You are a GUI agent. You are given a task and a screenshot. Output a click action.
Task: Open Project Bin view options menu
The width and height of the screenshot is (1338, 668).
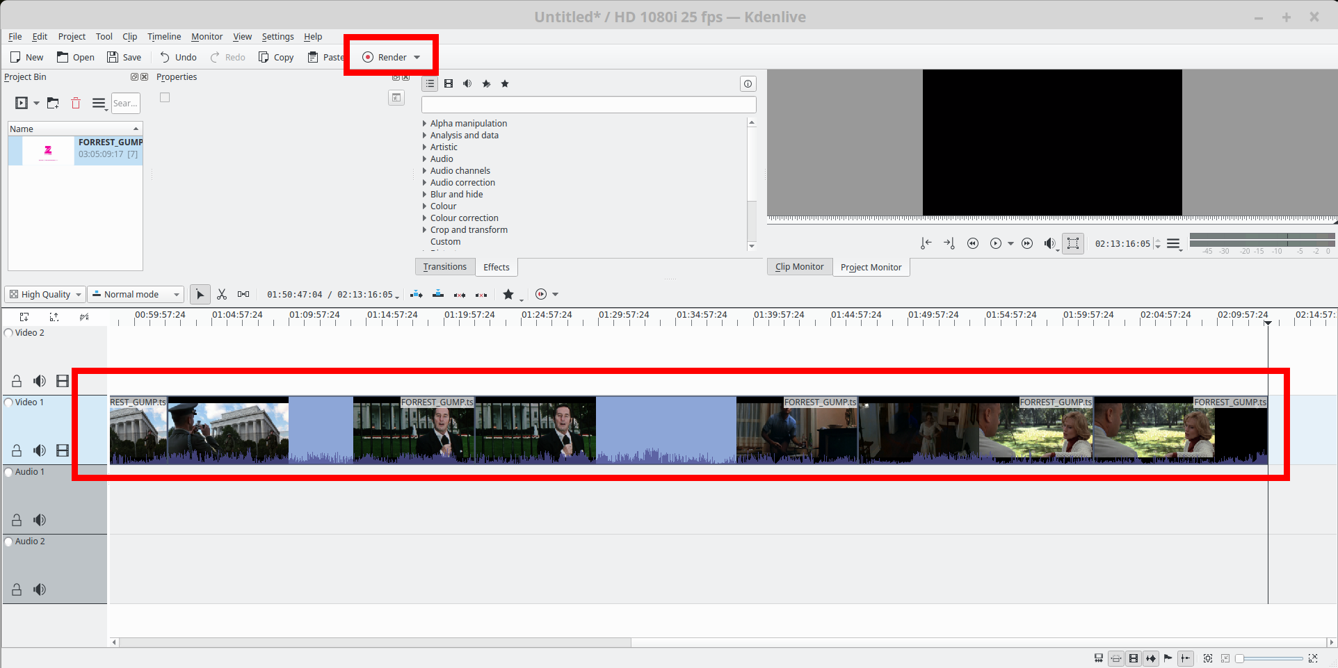coord(99,104)
